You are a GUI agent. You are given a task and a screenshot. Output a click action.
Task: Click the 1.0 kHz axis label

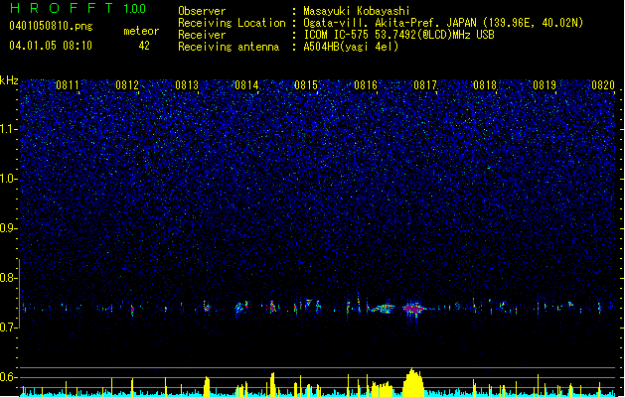pos(9,179)
